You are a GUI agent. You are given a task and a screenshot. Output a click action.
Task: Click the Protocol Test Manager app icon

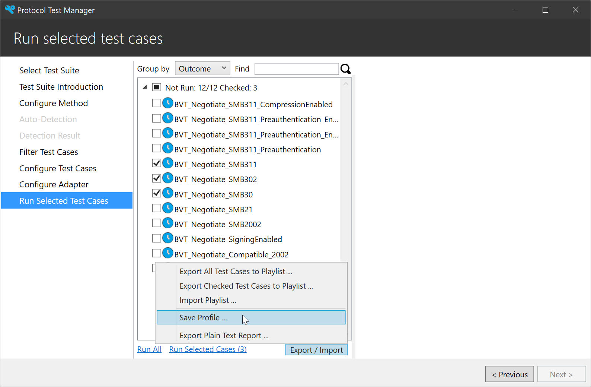[x=10, y=10]
